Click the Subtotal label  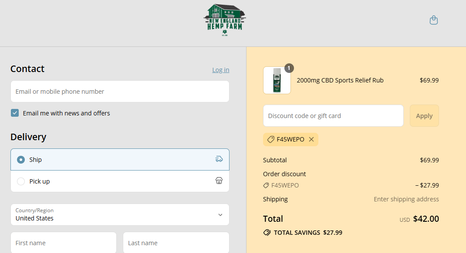click(275, 160)
